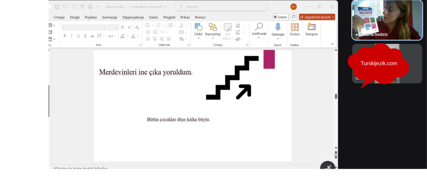Toggle bold formatting
This screenshot has height=178, width=427.
pos(65,36)
